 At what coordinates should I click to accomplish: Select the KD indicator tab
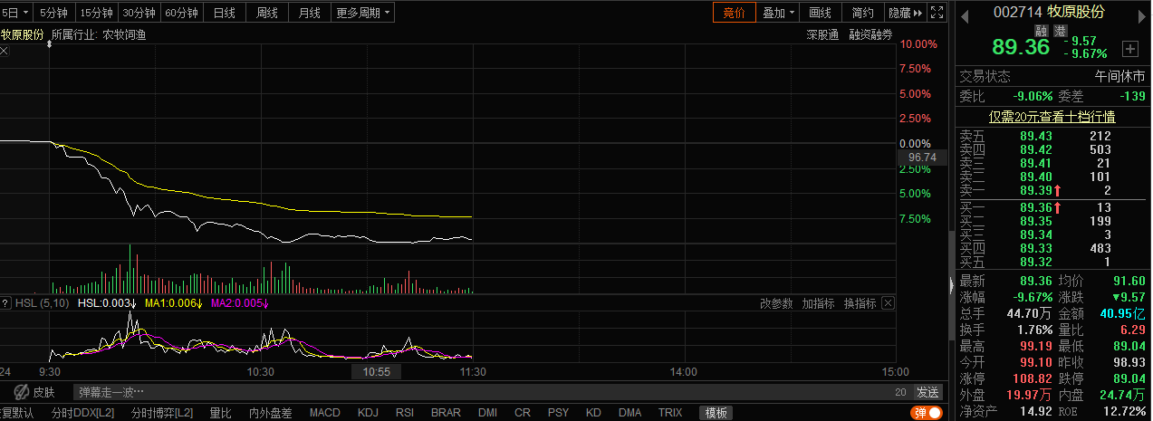[593, 413]
